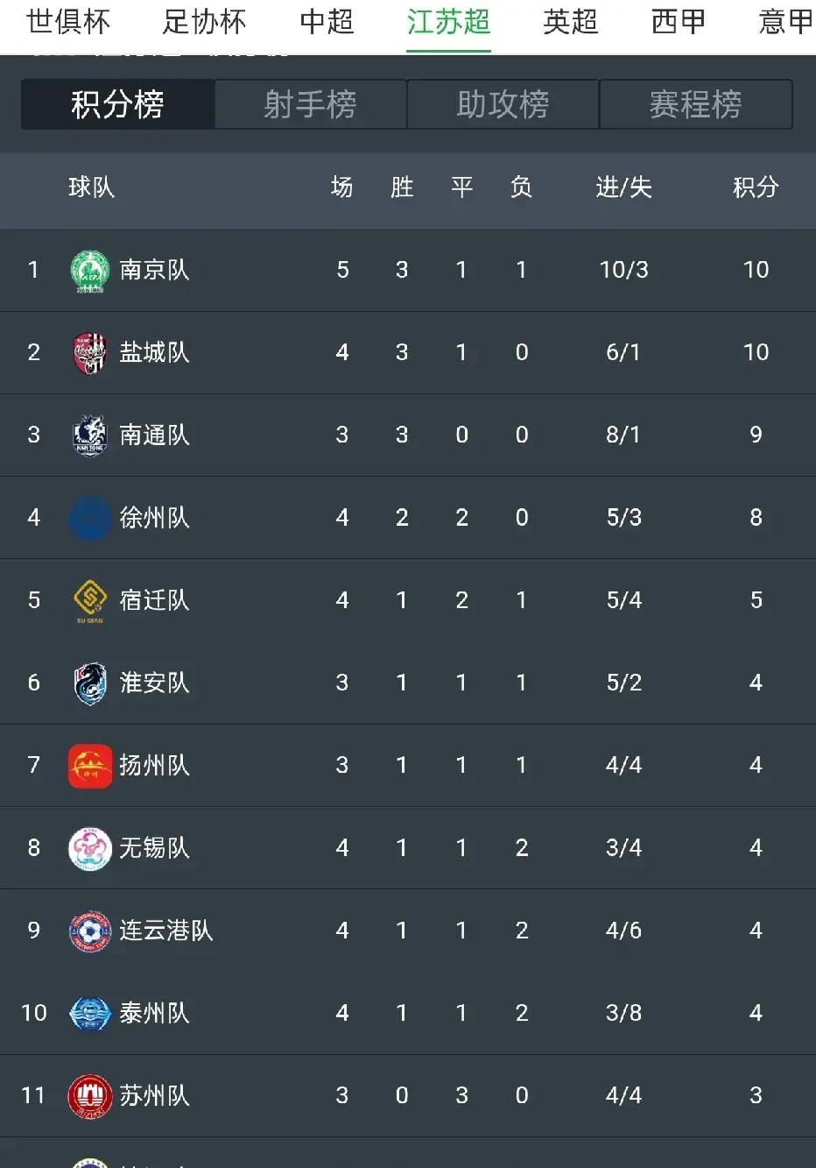Click the 徐州队 standings row
816x1168 pixels.
(408, 517)
